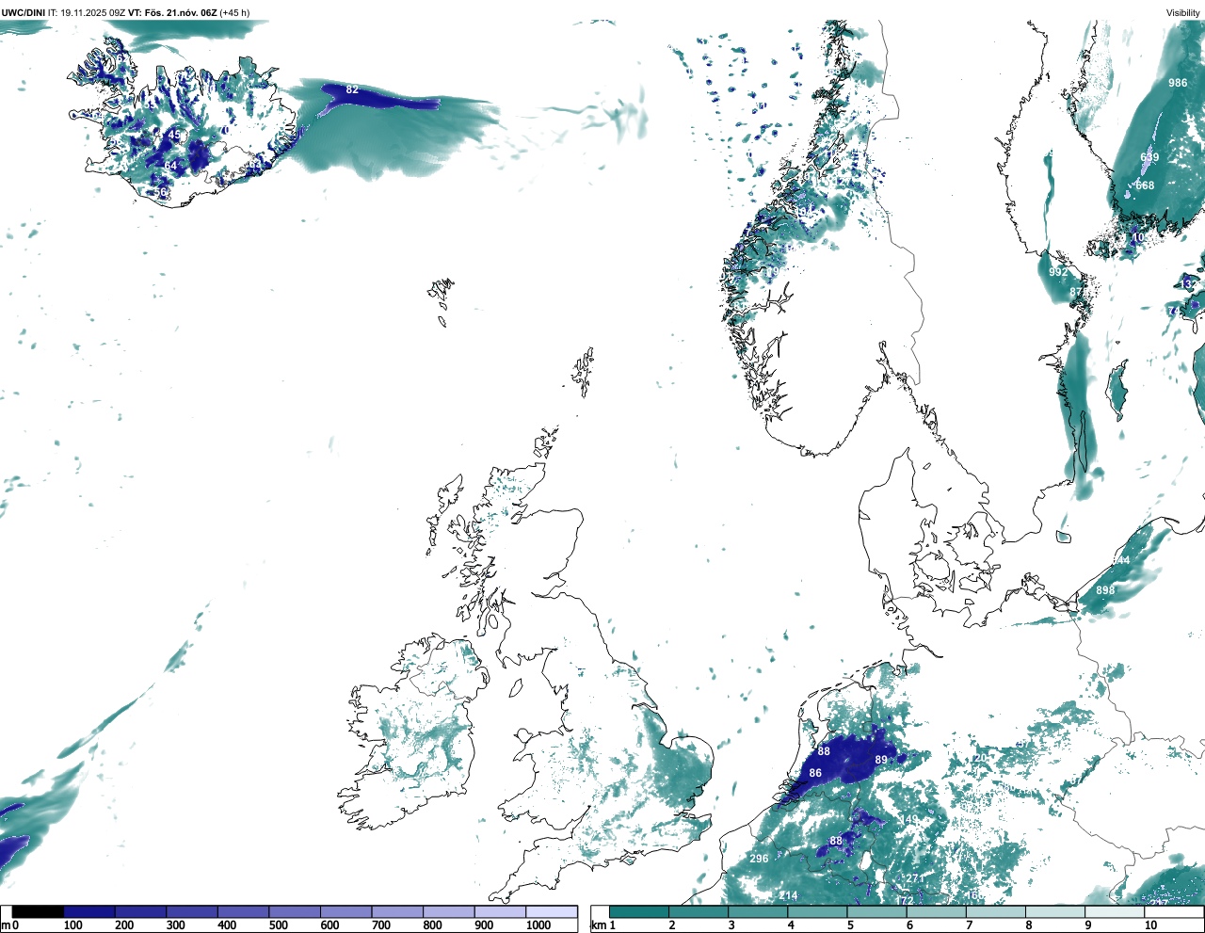Click the 6 tick label on km scale
This screenshot has height=933, width=1205.
click(x=909, y=925)
